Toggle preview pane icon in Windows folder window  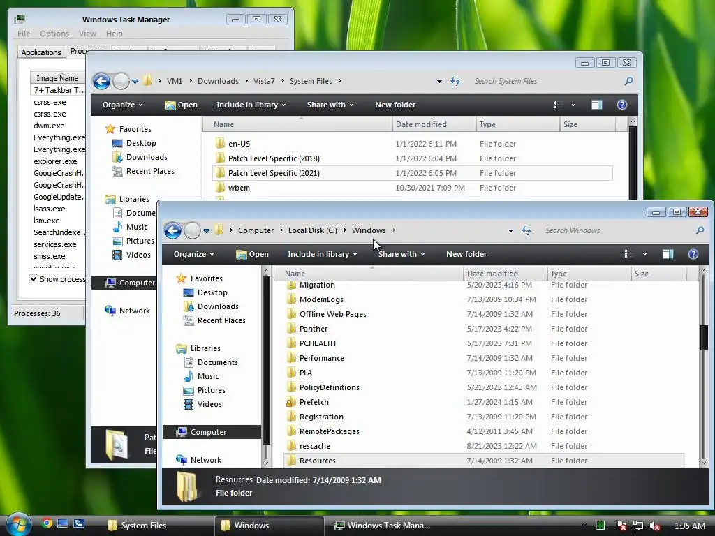(x=668, y=254)
